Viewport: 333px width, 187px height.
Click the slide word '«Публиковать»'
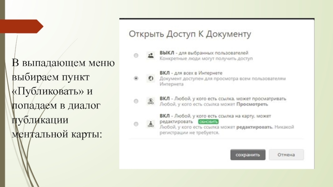(x=48, y=91)
